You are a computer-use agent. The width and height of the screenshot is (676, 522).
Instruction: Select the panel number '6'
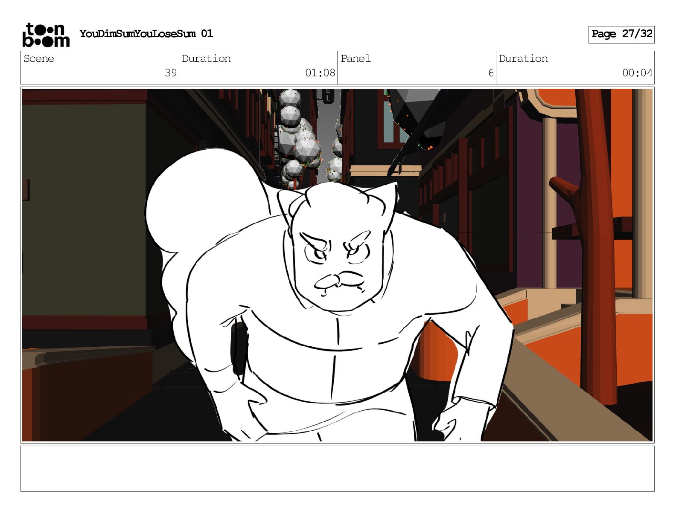[491, 73]
